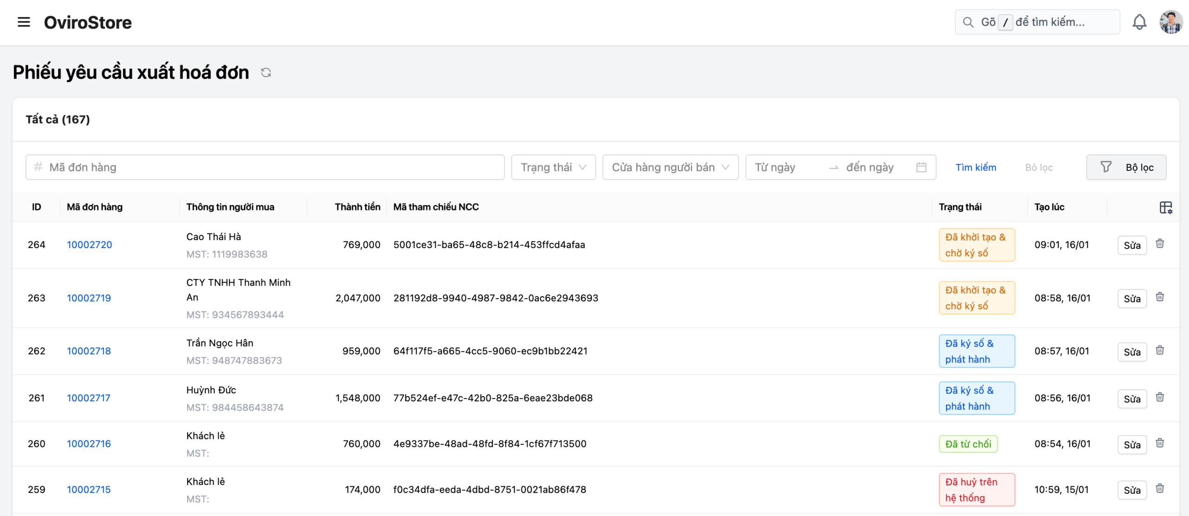Screen dimensions: 1189x516
Task: Expand Cửa hàng người bán dropdown
Action: coord(670,167)
